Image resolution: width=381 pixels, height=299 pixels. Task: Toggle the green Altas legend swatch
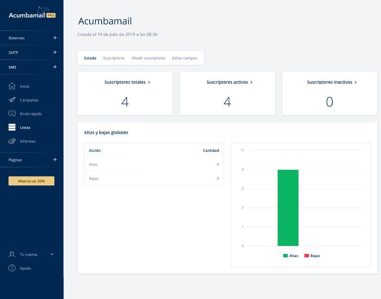click(285, 256)
